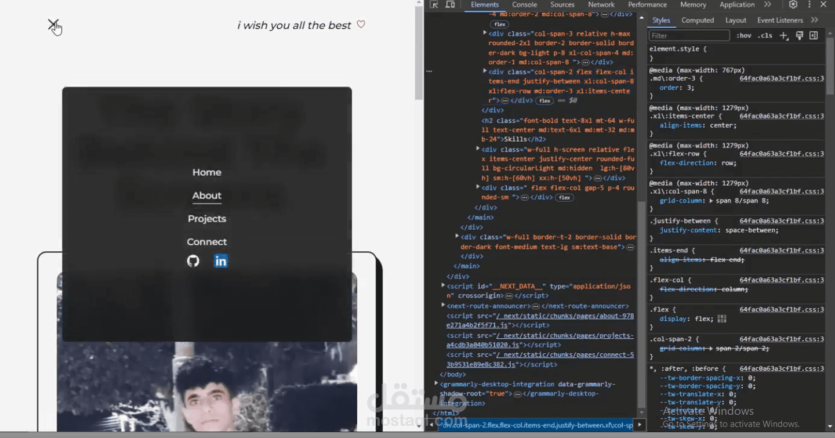Open the flexbox editor icon next to display: flex
The width and height of the screenshot is (835, 438).
(722, 319)
